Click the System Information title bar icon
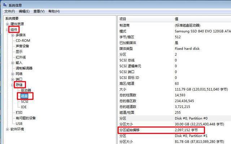 point(5,5)
